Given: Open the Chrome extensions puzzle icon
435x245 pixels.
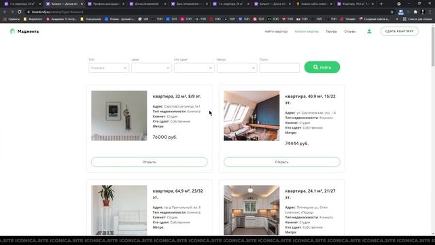Looking at the screenshot, I should pyautogui.click(x=415, y=12).
